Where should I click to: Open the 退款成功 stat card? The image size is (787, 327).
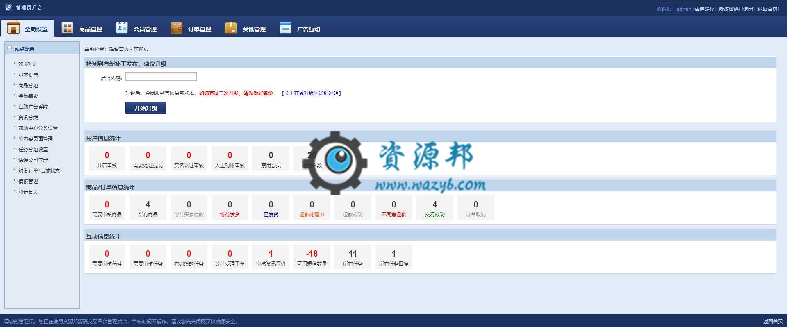pyautogui.click(x=353, y=208)
